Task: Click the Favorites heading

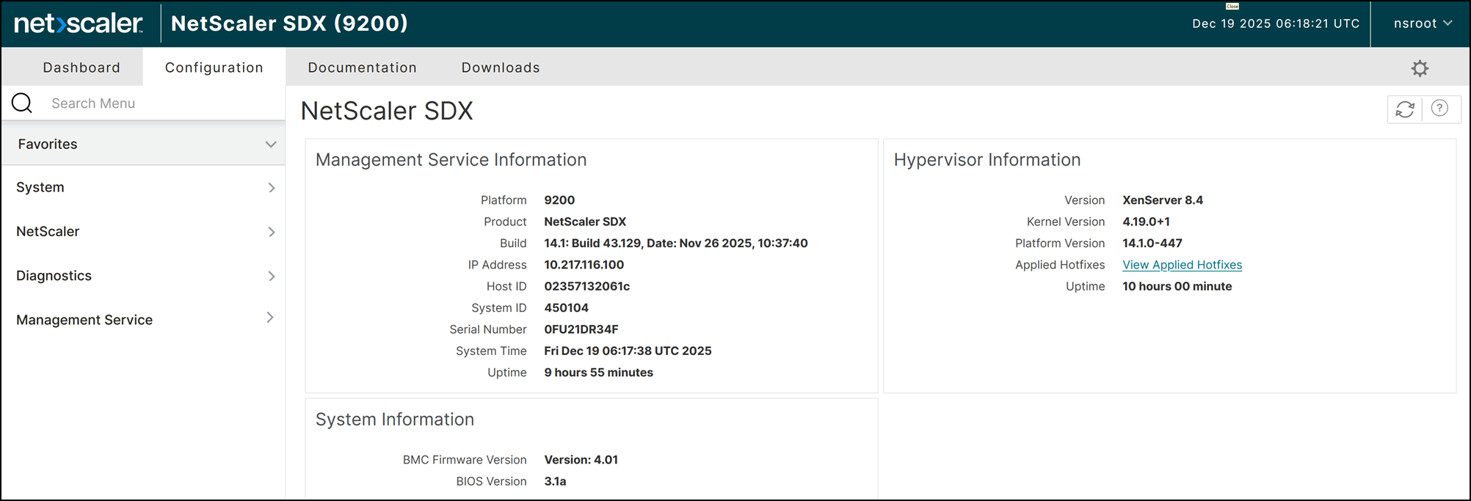Action: (x=48, y=144)
